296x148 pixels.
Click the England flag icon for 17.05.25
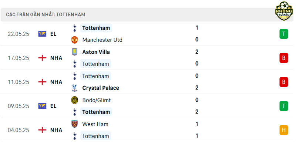click(x=42, y=58)
